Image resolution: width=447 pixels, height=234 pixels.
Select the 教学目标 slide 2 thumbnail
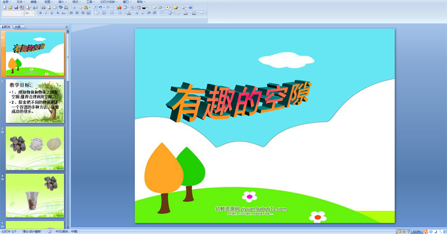tap(35, 101)
